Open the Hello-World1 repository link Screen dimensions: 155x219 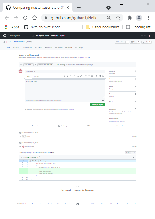pyautogui.click(x=19, y=42)
